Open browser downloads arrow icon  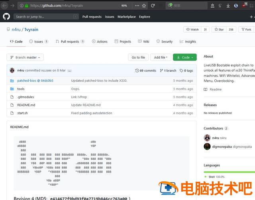[228, 6]
